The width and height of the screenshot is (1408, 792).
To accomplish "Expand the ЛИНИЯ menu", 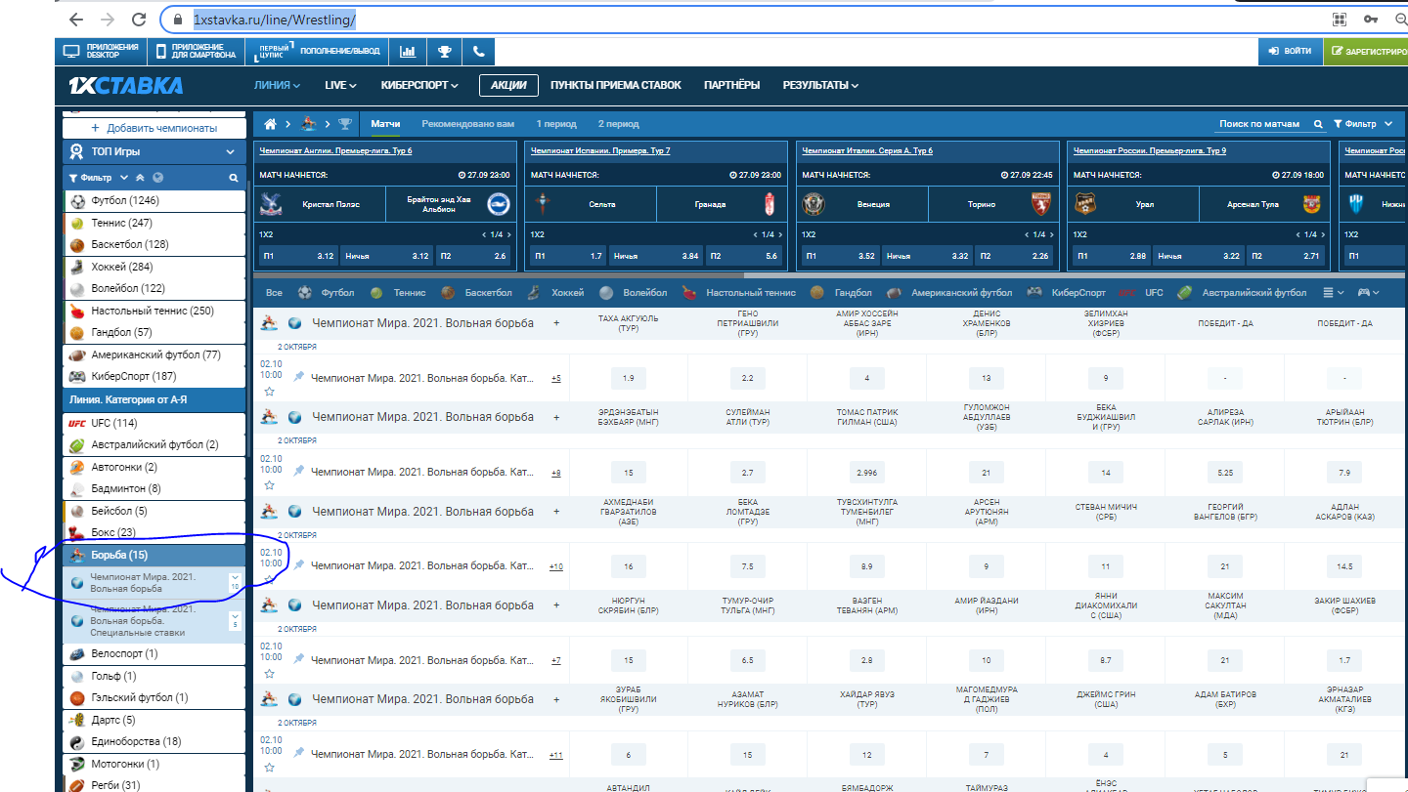I will click(278, 85).
